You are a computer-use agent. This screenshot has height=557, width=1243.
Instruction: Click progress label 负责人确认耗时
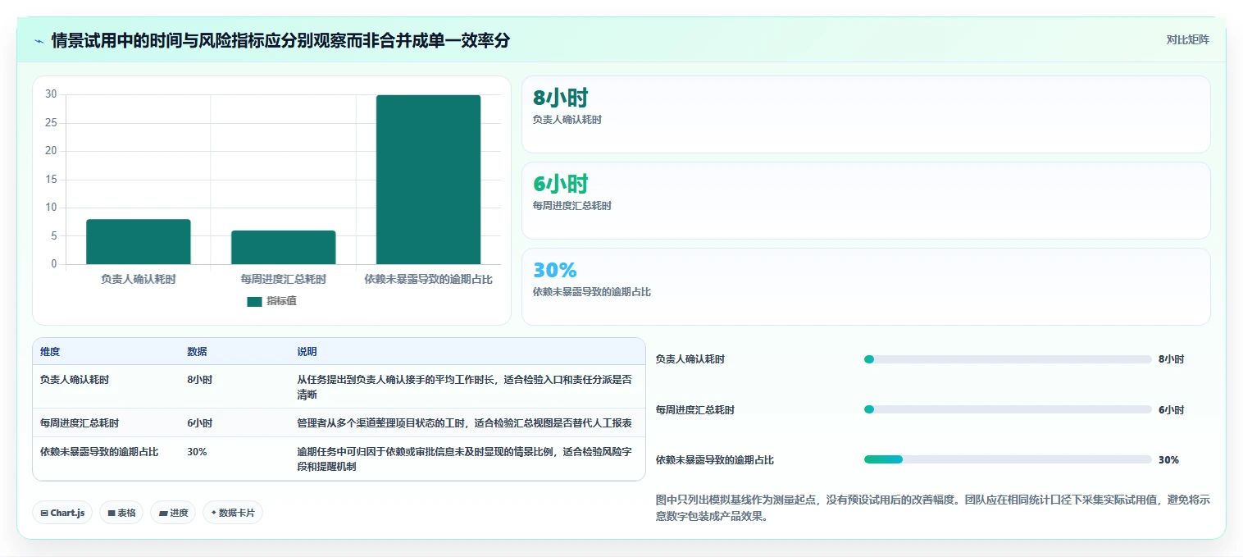[x=690, y=359]
